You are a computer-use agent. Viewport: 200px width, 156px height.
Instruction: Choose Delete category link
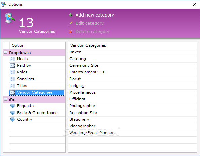click(93, 32)
